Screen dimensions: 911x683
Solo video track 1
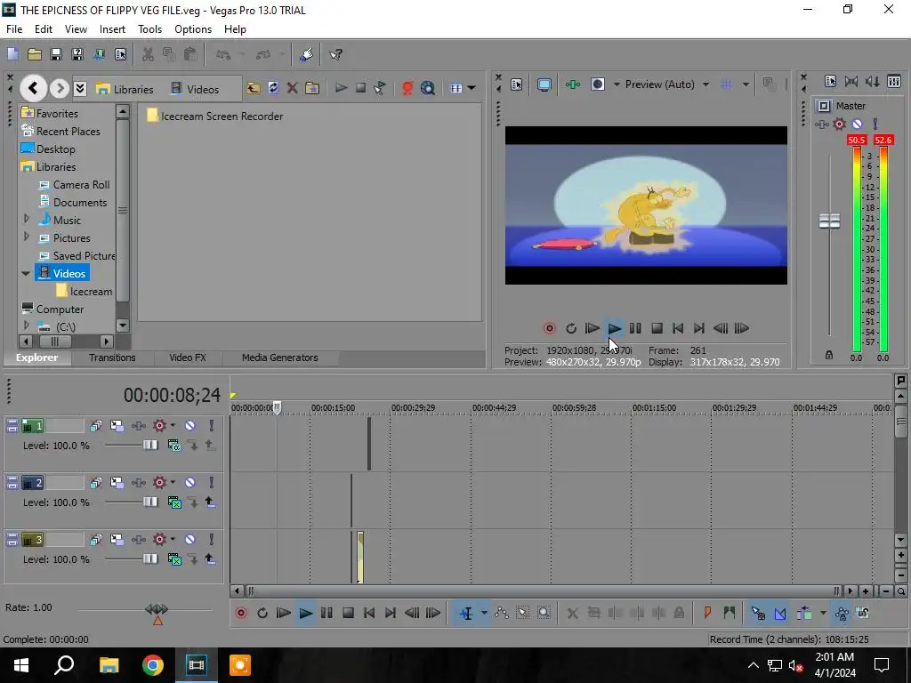click(x=212, y=426)
